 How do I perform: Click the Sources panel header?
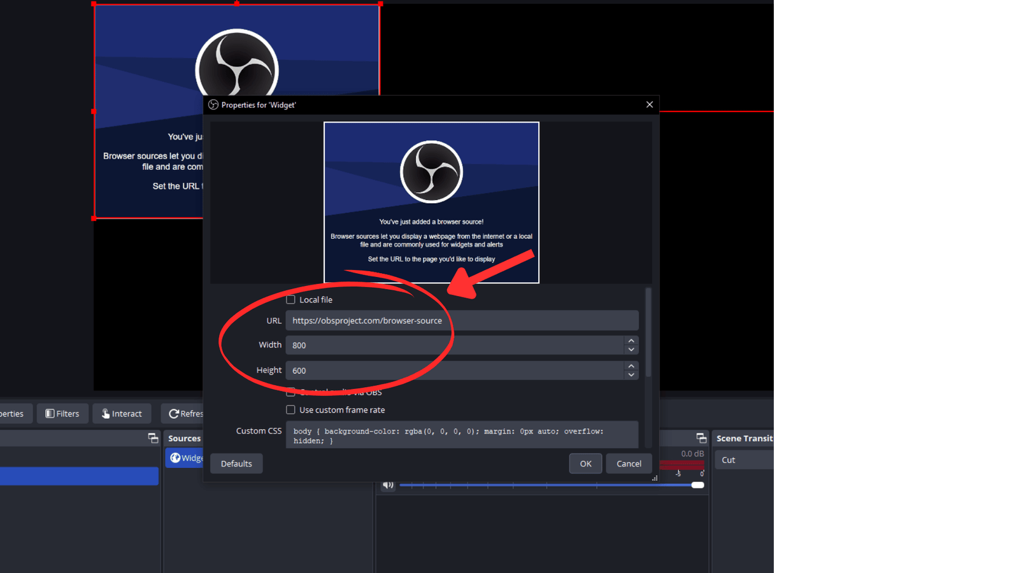pos(184,438)
